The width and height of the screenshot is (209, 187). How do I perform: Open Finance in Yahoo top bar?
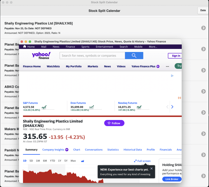point(70,47)
